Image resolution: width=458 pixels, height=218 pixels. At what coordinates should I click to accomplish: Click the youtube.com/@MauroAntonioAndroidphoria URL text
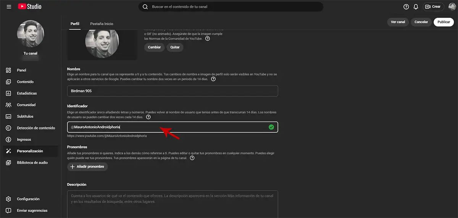pyautogui.click(x=107, y=136)
